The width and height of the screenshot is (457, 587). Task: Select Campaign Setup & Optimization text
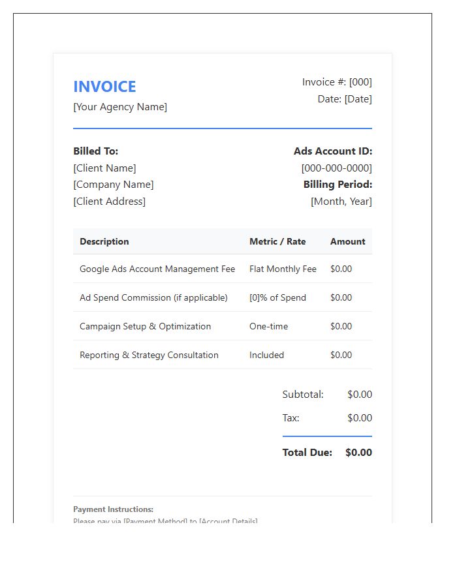coord(146,327)
